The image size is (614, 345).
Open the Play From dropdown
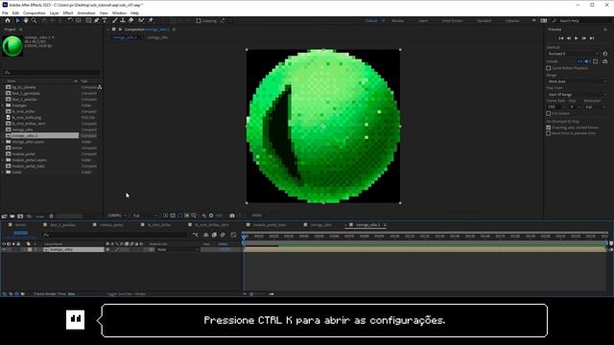click(x=577, y=95)
